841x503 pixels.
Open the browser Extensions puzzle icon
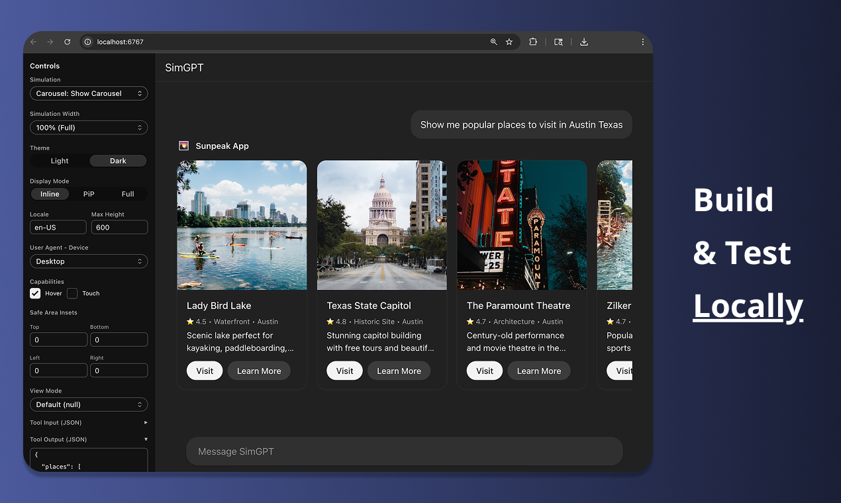(x=533, y=41)
